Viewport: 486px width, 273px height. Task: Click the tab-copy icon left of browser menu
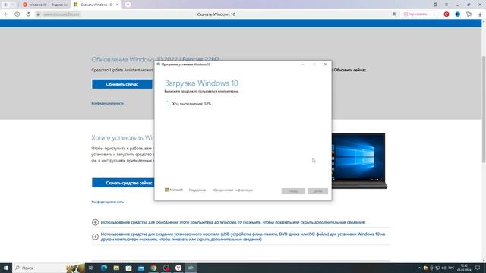point(435,5)
